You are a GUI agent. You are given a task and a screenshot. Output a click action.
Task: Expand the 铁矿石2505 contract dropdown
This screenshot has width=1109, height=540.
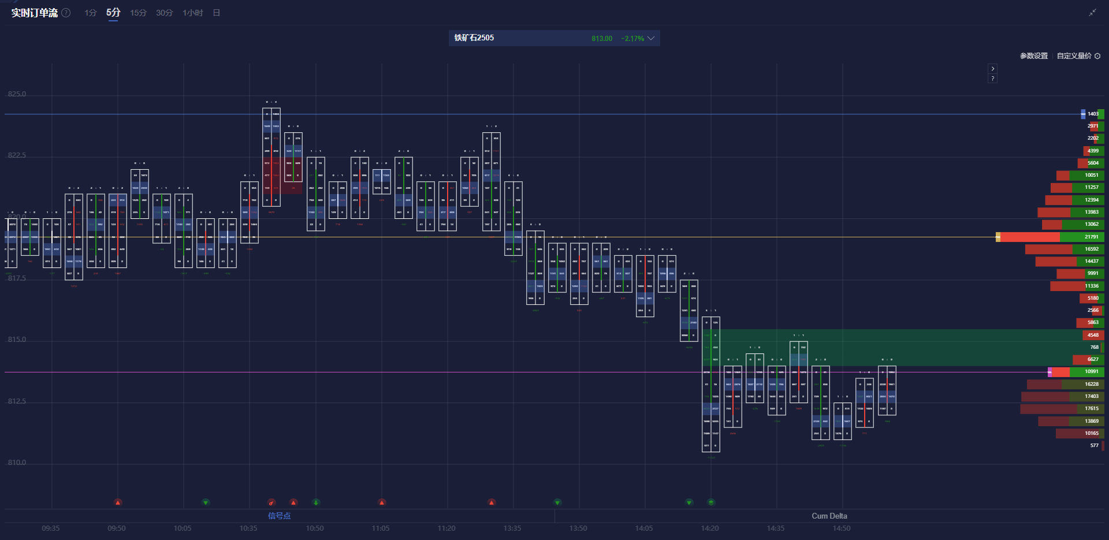(x=651, y=38)
